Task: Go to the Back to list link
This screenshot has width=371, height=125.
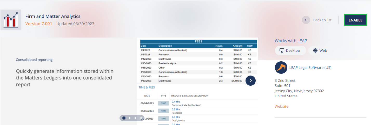Action: coord(322,20)
